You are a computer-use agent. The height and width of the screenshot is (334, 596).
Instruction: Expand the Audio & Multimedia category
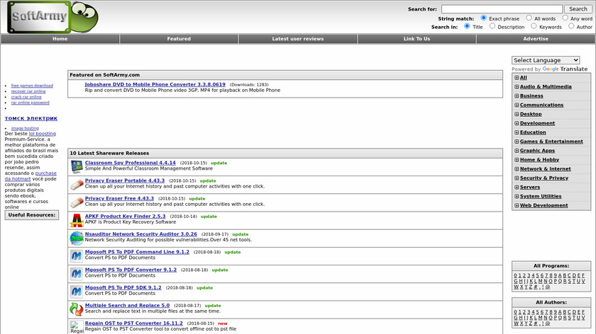(x=517, y=86)
